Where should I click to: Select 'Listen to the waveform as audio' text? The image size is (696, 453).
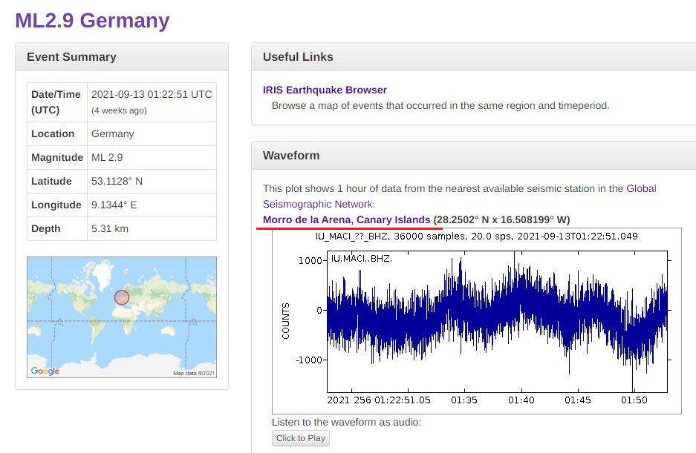pyautogui.click(x=346, y=422)
